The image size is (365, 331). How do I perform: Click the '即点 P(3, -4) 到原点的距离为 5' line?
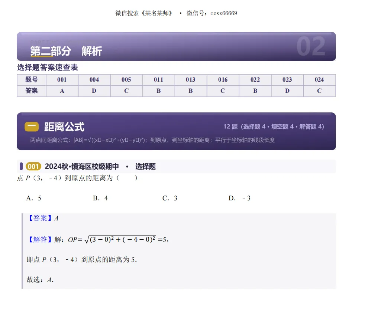click(82, 260)
